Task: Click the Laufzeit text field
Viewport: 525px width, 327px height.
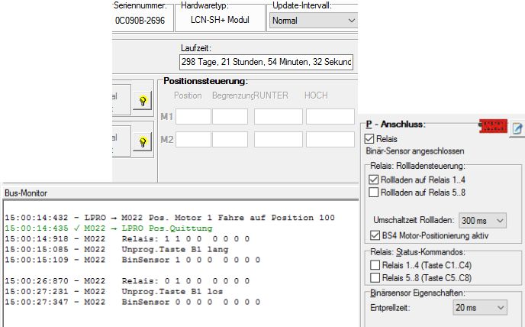Action: click(x=266, y=62)
